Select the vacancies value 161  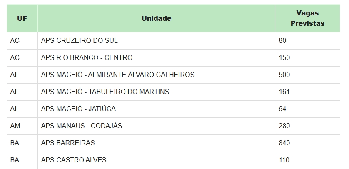284,92
